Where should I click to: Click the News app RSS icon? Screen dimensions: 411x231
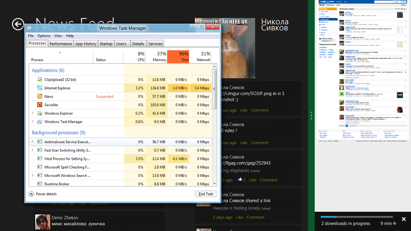point(40,97)
